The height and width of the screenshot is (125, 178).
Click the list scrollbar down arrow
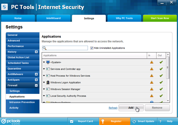(168, 101)
